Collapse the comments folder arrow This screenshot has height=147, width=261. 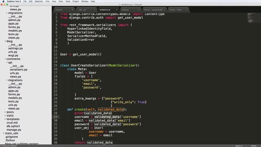(5, 59)
